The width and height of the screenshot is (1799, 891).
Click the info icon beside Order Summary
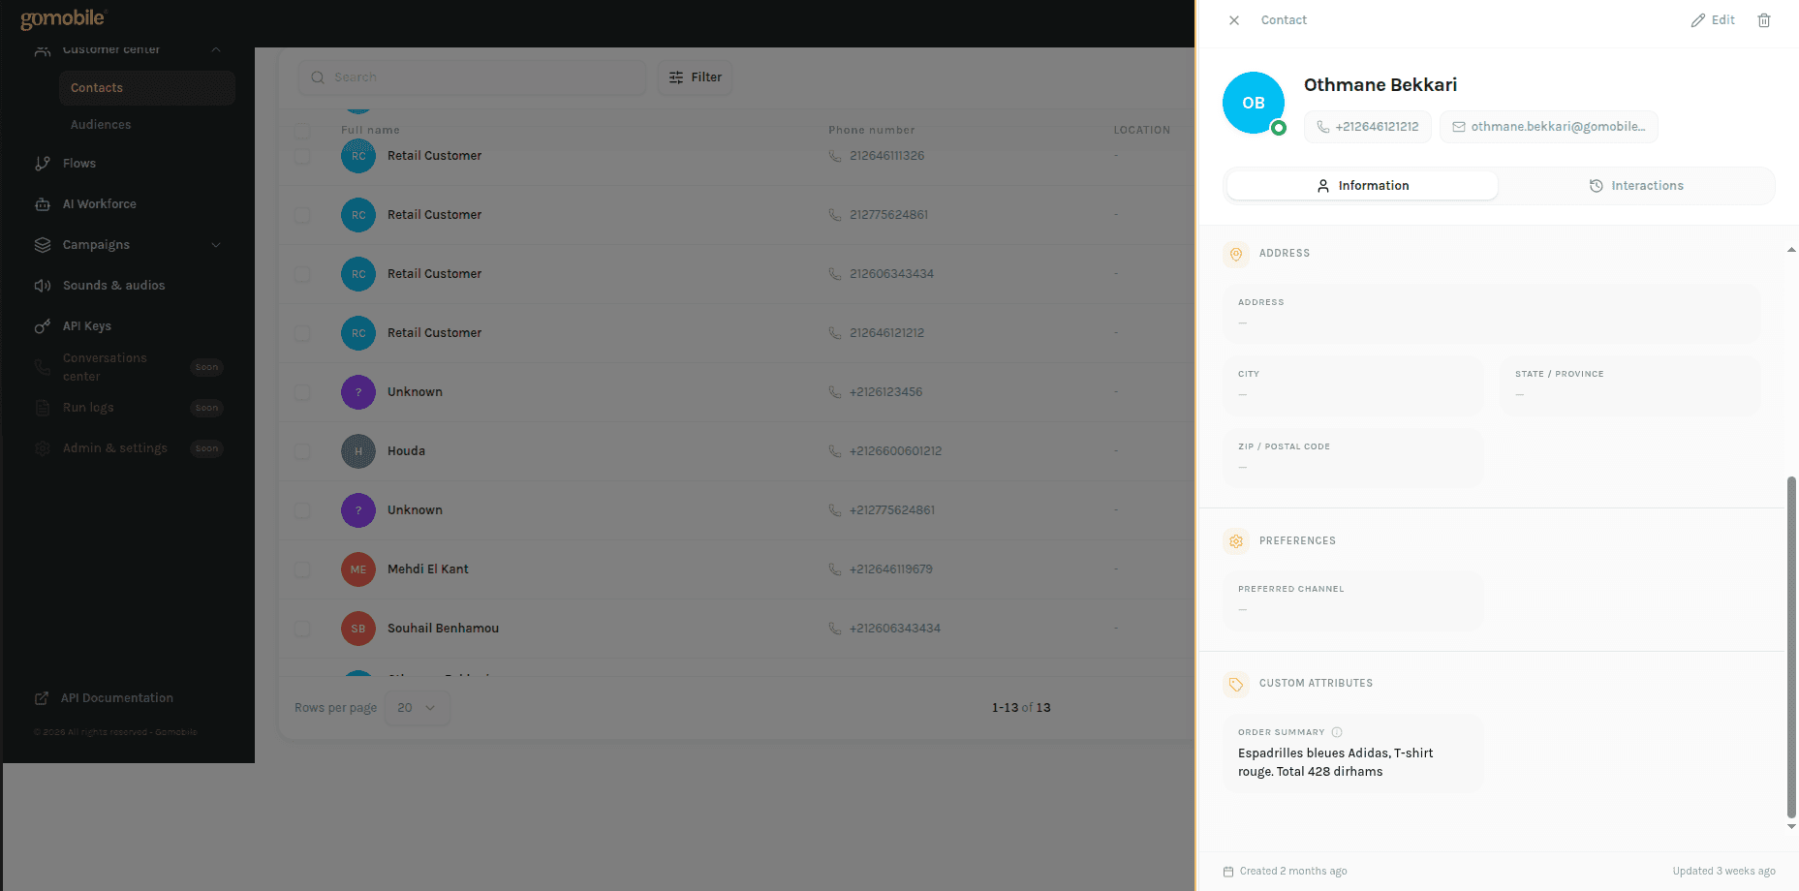tap(1337, 732)
